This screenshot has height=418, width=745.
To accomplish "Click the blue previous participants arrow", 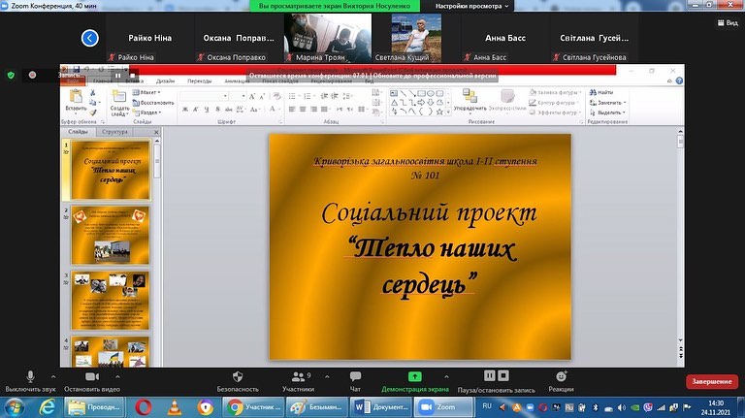I will pos(90,38).
